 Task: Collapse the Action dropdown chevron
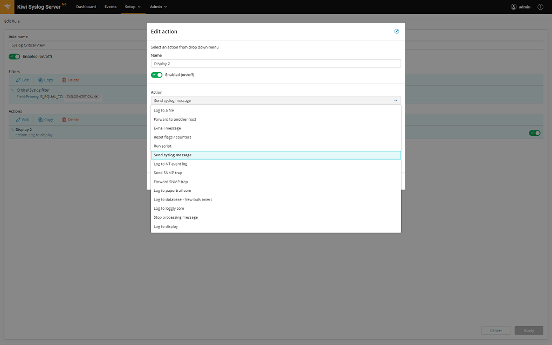(396, 100)
